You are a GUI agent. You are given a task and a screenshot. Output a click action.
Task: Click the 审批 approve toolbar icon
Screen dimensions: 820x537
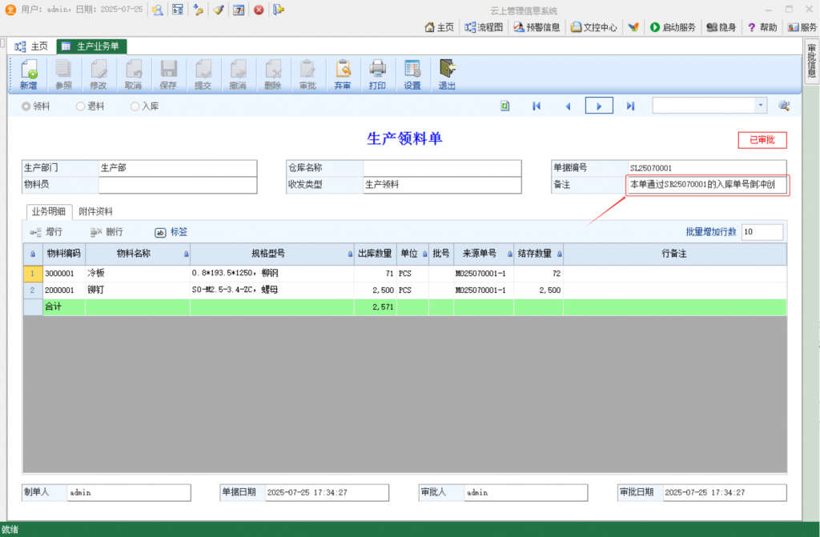(x=307, y=74)
